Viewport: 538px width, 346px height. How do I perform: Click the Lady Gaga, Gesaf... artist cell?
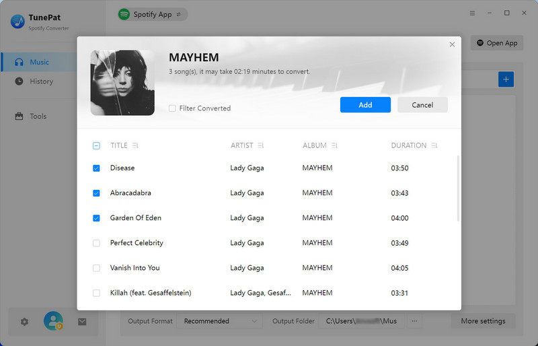260,293
